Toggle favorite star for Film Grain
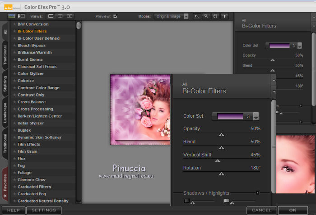This screenshot has height=215, width=316. point(14,151)
